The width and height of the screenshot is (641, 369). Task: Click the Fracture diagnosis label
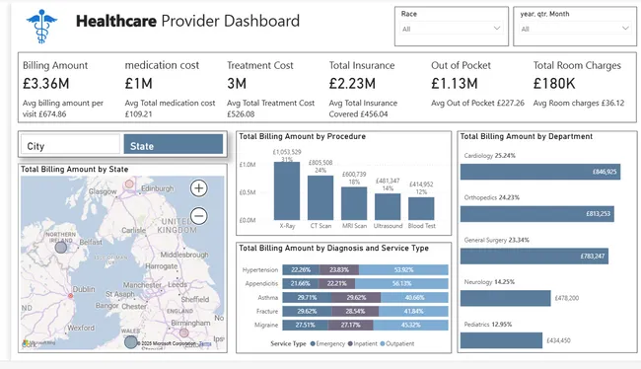pos(267,312)
